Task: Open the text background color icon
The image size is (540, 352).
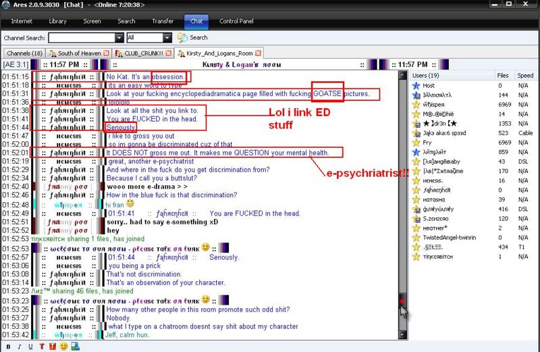Action: pyautogui.click(x=52, y=347)
